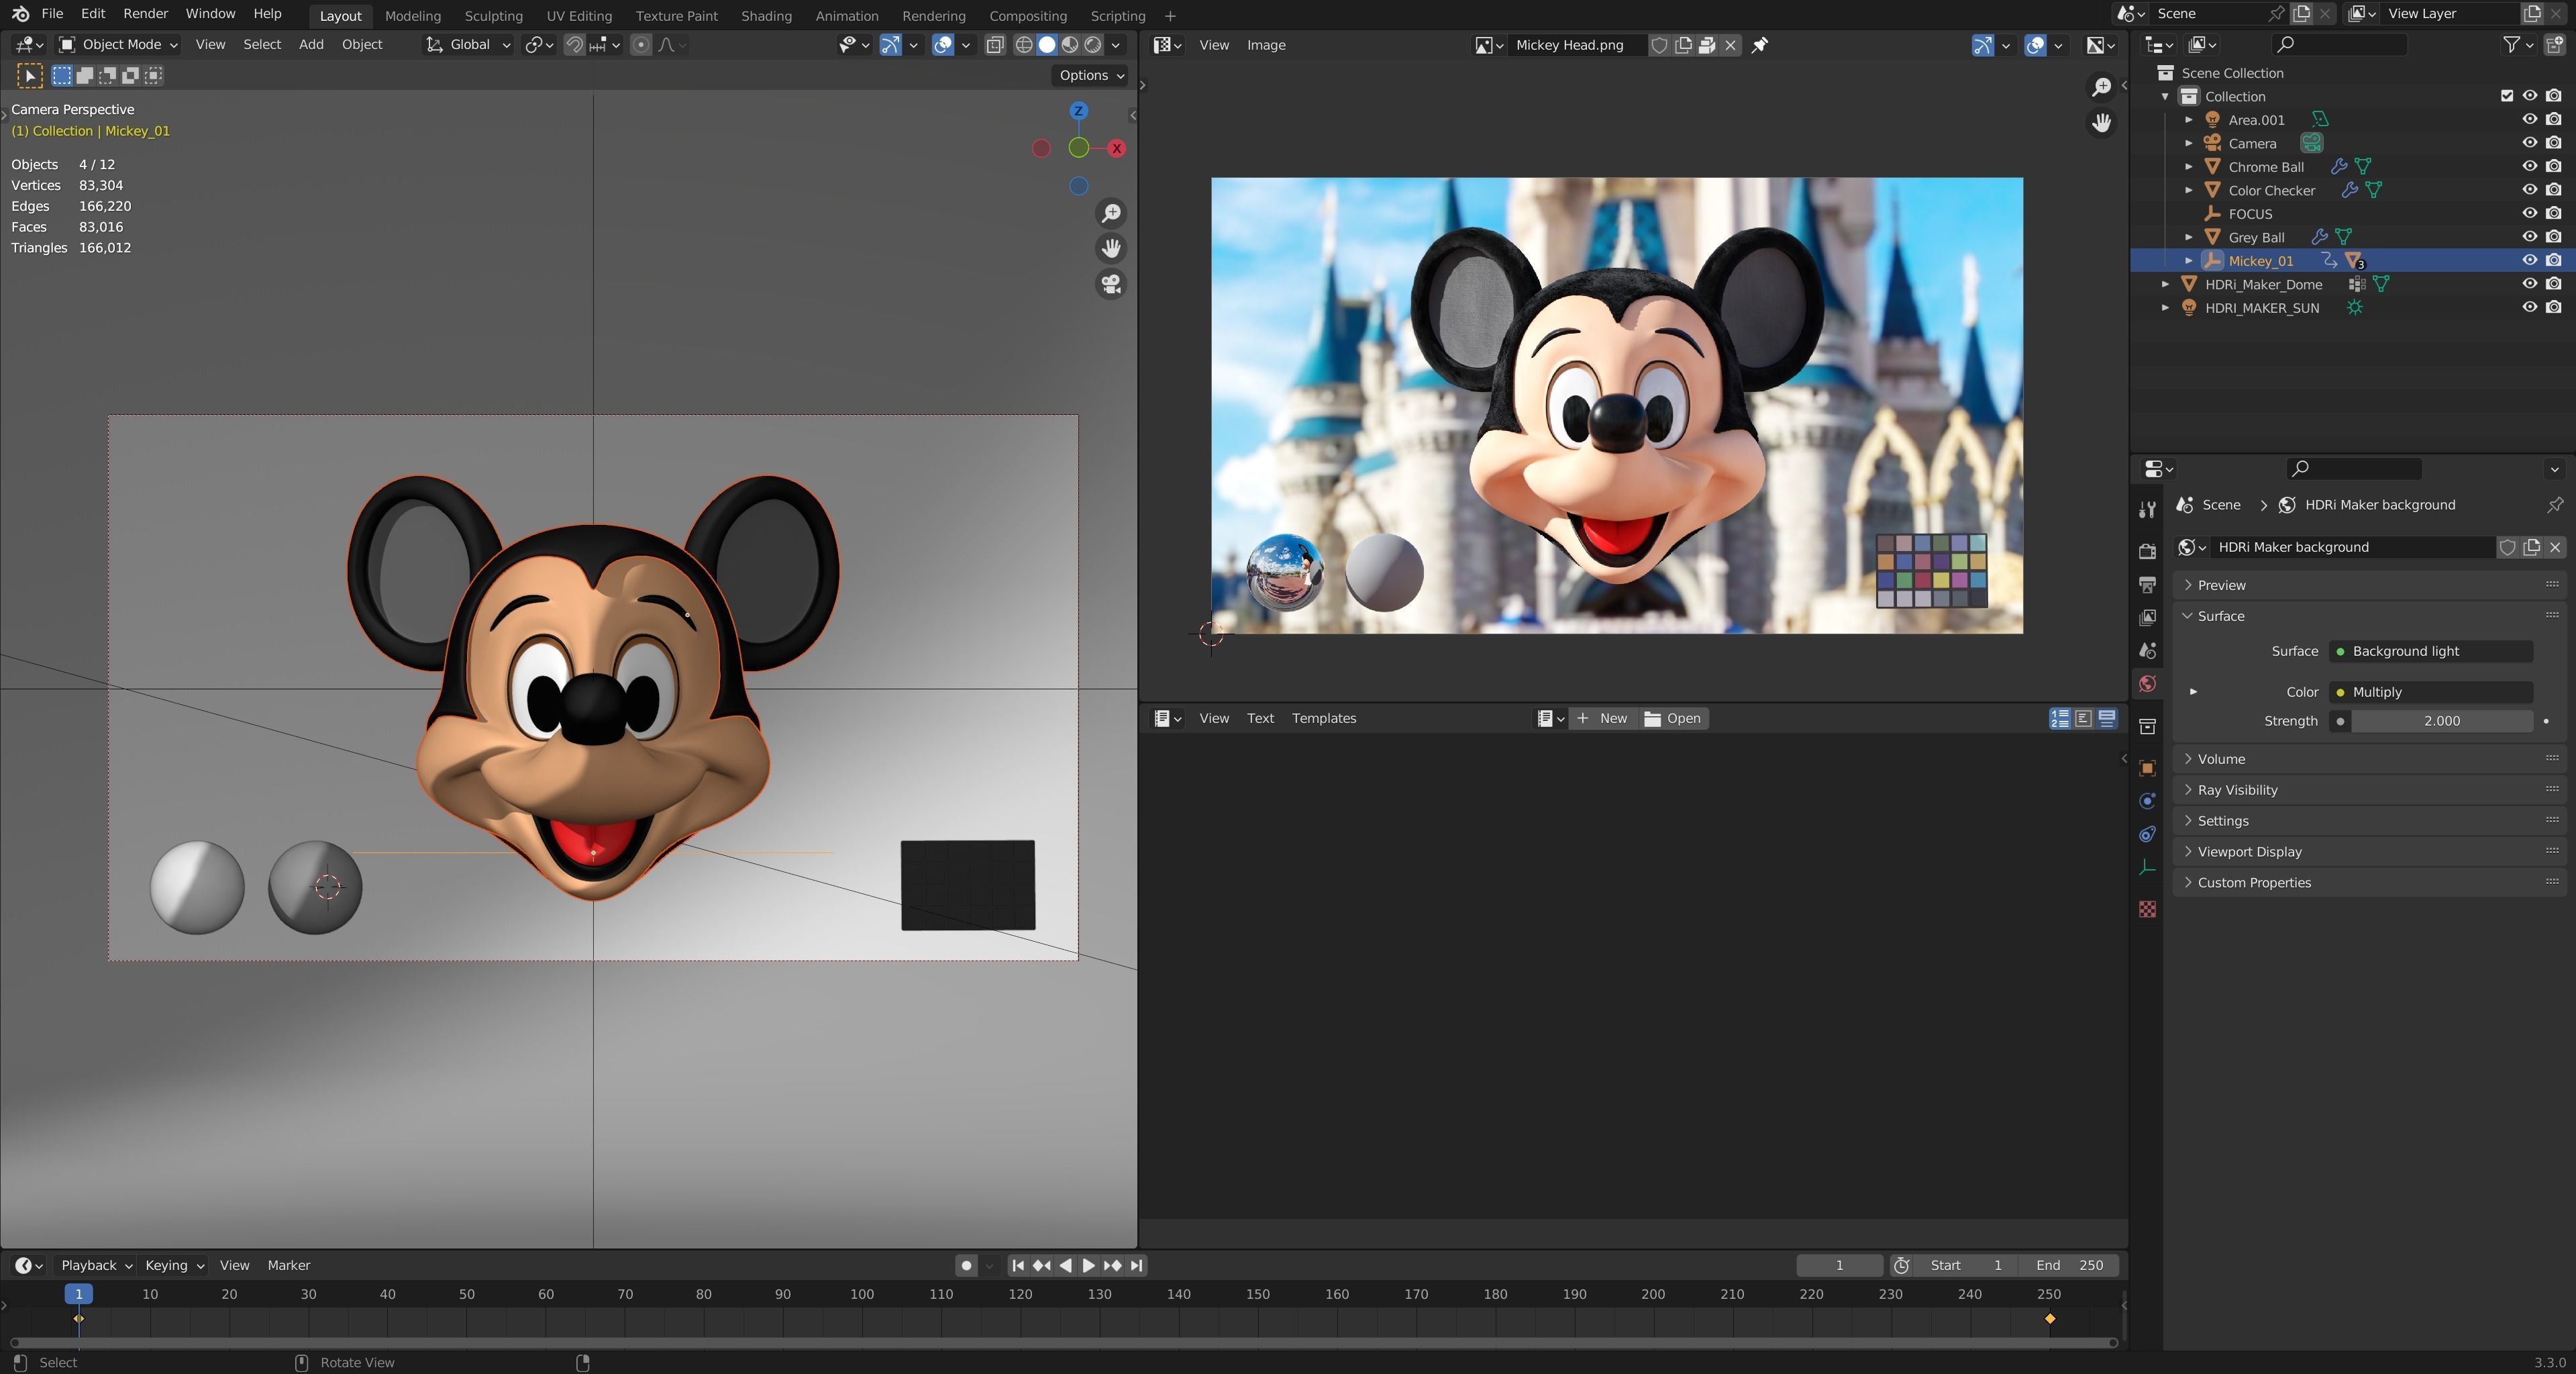Viewport: 2576px width, 1374px height.
Task: Pin the Mickey Head.png image
Action: point(1760,45)
